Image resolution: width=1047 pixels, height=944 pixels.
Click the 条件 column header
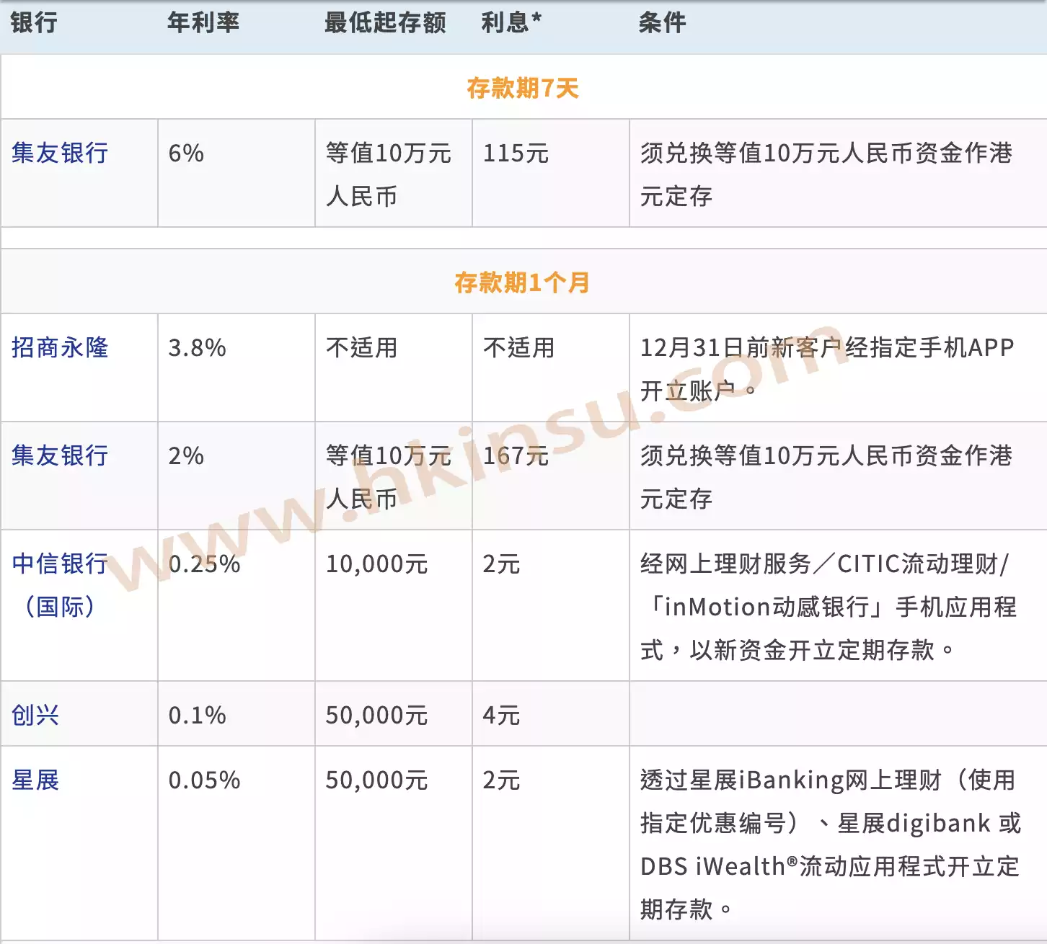point(662,22)
